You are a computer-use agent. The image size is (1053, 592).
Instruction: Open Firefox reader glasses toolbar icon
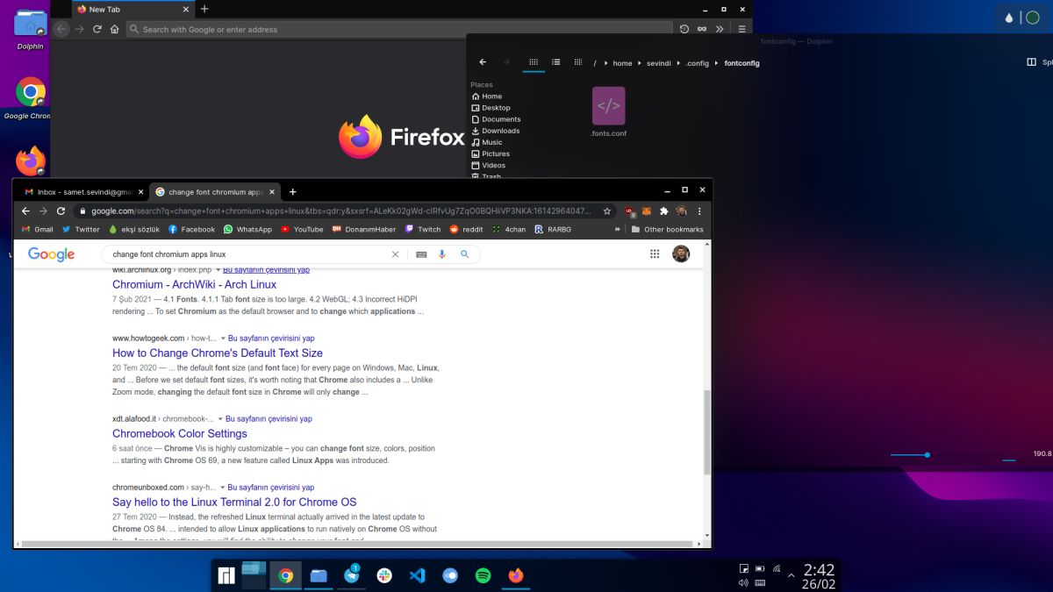[x=702, y=29]
